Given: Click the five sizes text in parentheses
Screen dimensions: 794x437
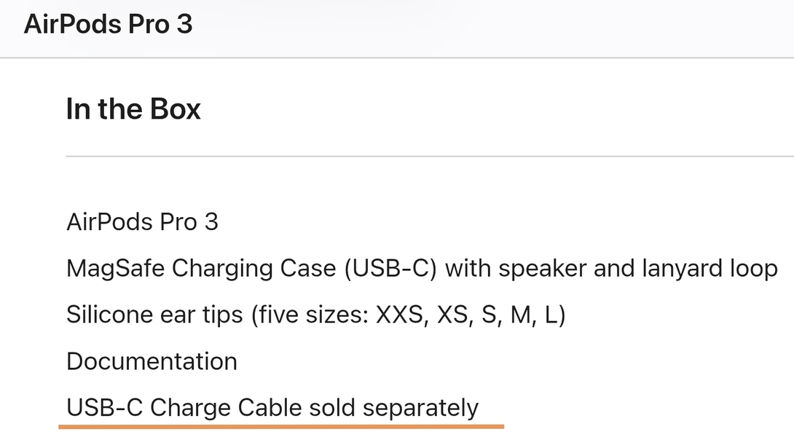Looking at the screenshot, I should point(314,315).
